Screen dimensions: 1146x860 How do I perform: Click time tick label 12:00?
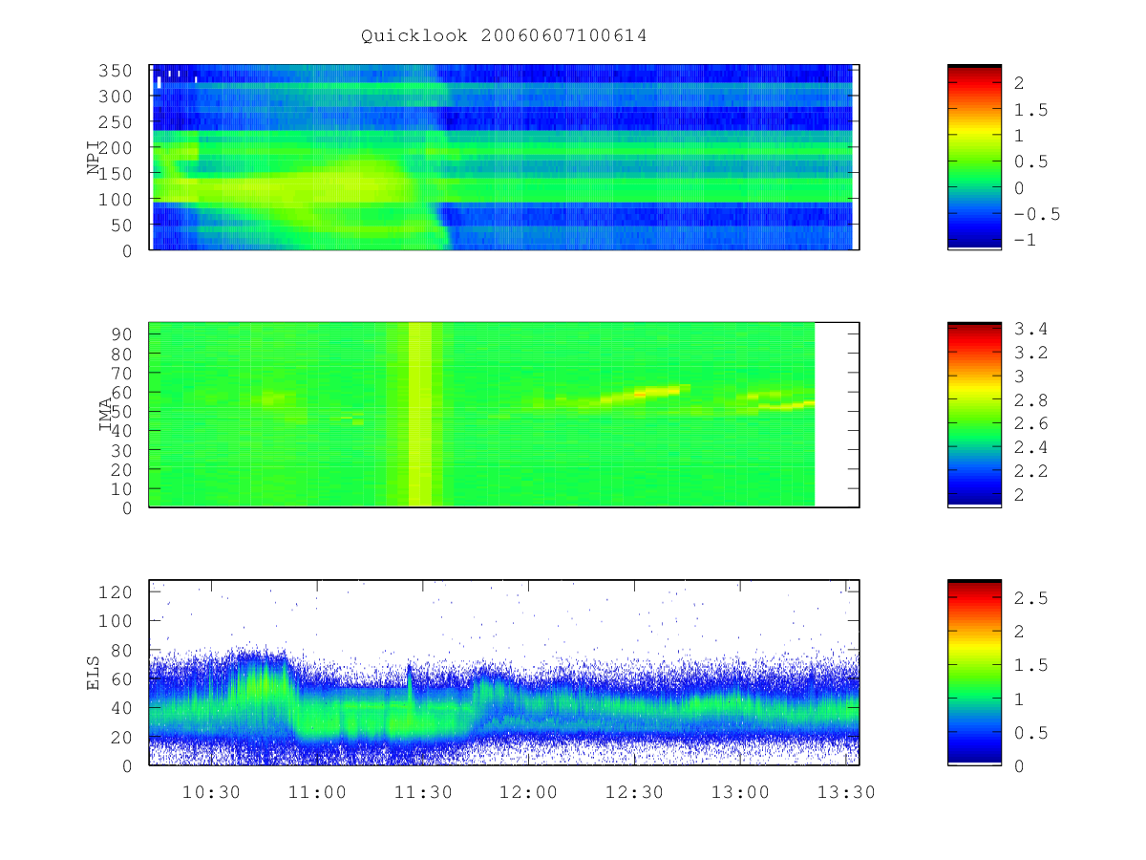coord(529,791)
